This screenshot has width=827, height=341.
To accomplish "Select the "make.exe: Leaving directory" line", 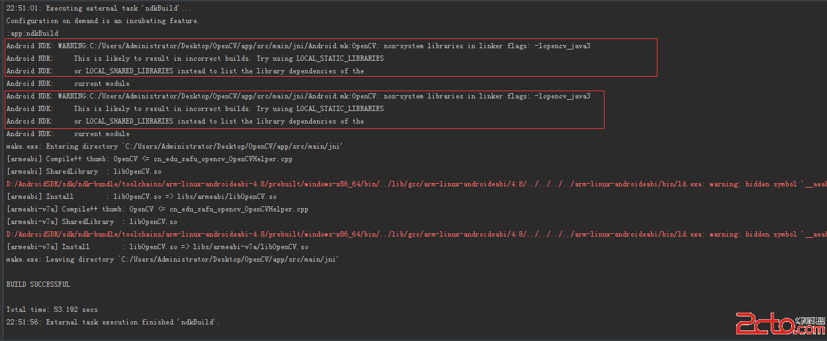I will tap(172, 260).
